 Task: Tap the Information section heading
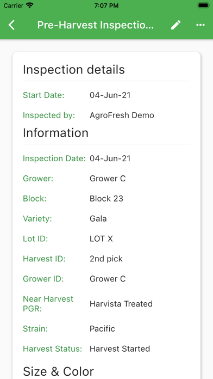pyautogui.click(x=56, y=133)
